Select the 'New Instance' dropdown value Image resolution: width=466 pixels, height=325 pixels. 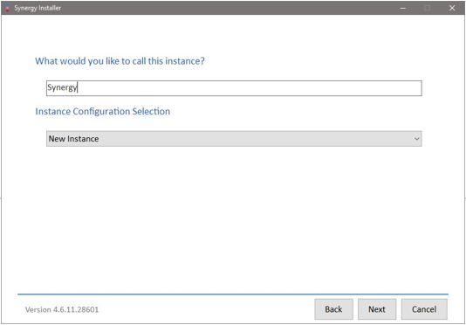point(73,139)
